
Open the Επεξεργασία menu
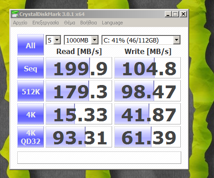[46, 23]
